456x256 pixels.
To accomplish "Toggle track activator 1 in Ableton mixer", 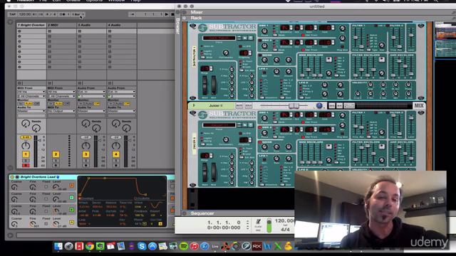I will pos(26,154).
